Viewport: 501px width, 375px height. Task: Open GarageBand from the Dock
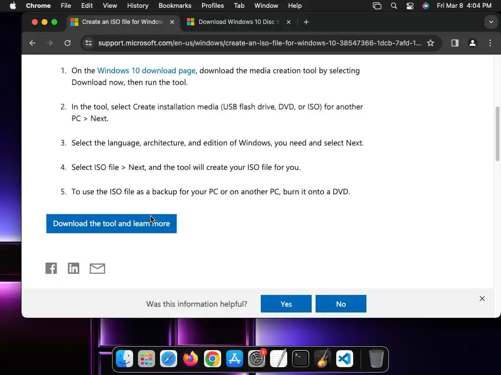coord(323,359)
